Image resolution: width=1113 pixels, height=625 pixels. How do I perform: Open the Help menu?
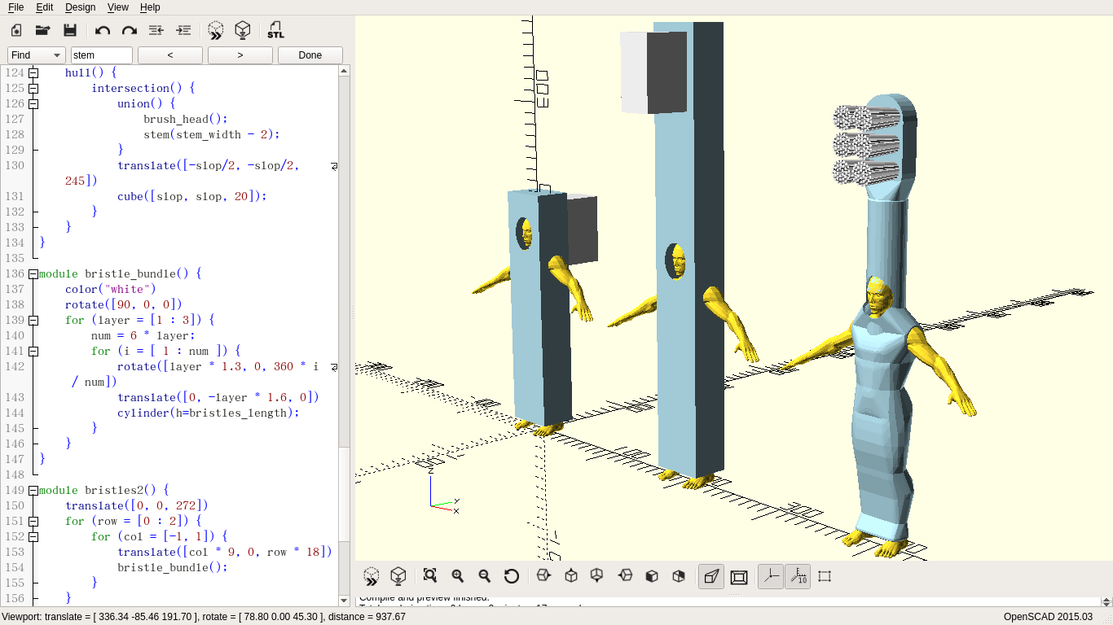(150, 7)
